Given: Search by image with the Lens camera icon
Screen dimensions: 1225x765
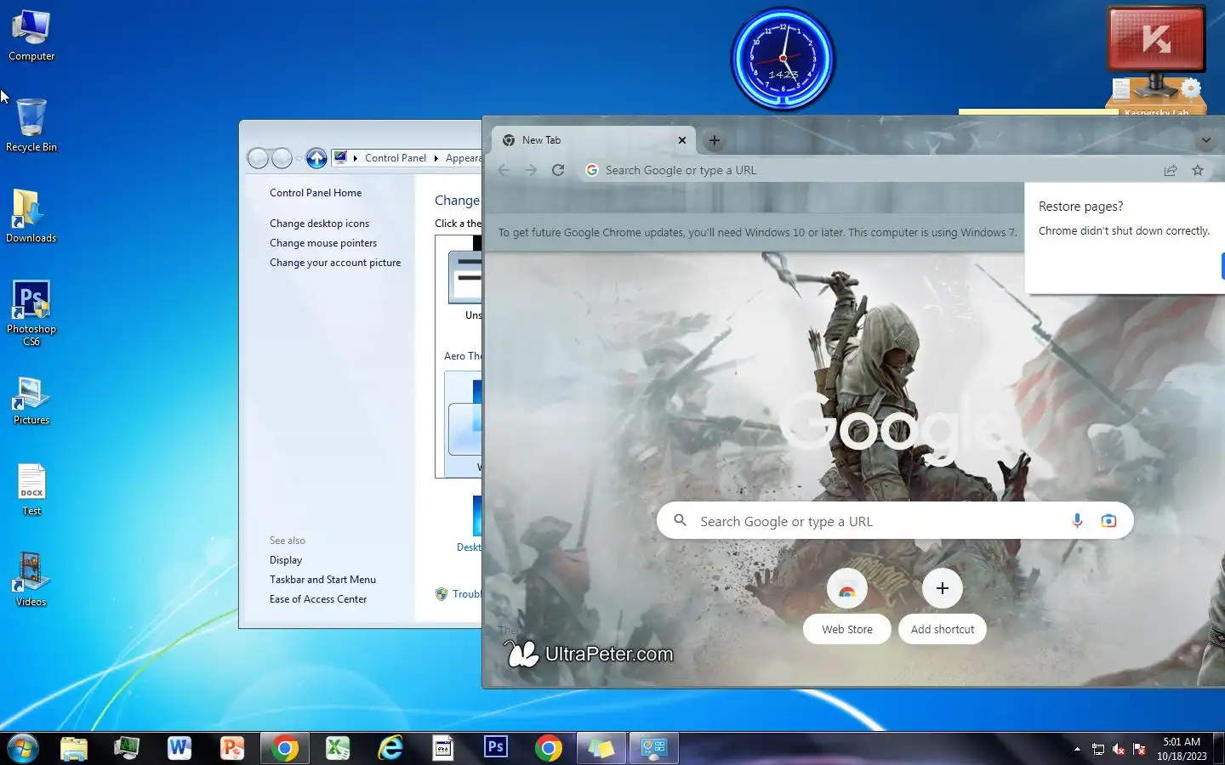Looking at the screenshot, I should [1108, 520].
